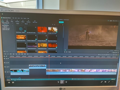Open the Transition tab icon
This screenshot has height=90, width=120.
click(17, 21)
